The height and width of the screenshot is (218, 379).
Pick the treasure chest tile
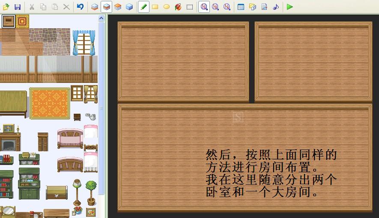[x=57, y=192]
